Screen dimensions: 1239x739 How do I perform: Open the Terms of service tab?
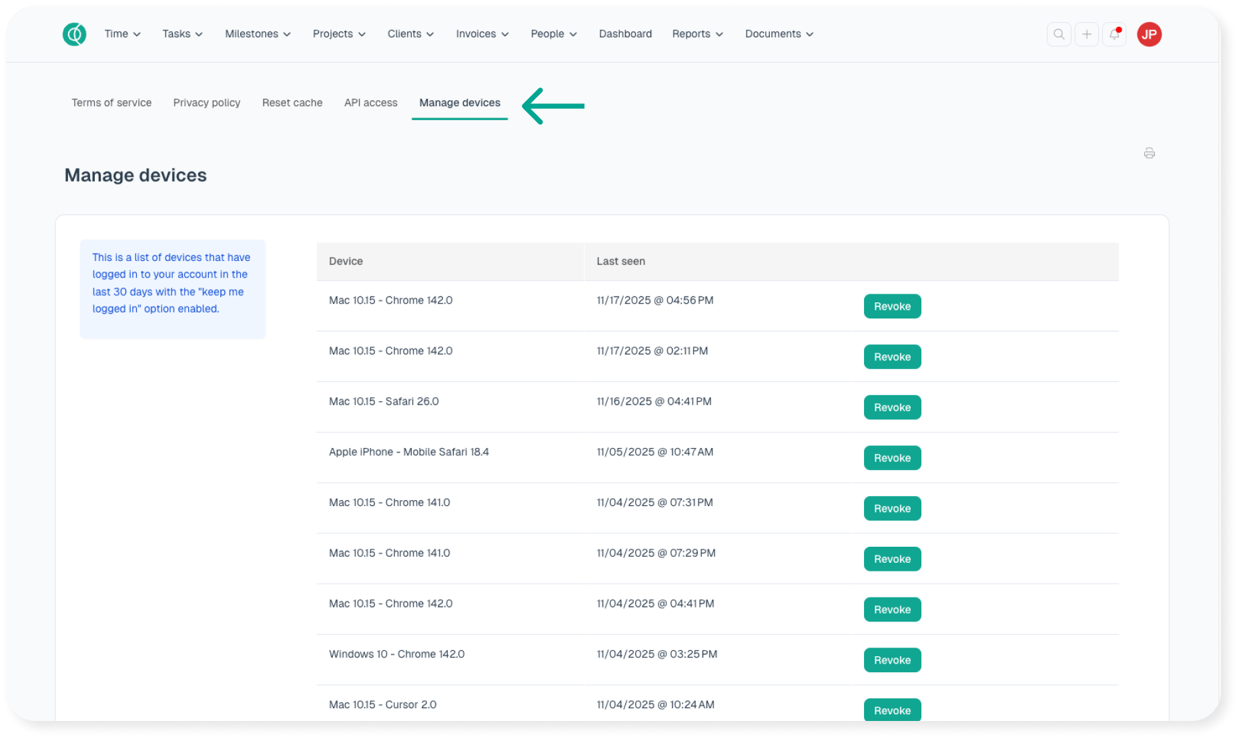click(x=111, y=103)
